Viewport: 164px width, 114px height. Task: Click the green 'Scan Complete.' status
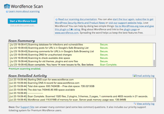tap(108, 65)
